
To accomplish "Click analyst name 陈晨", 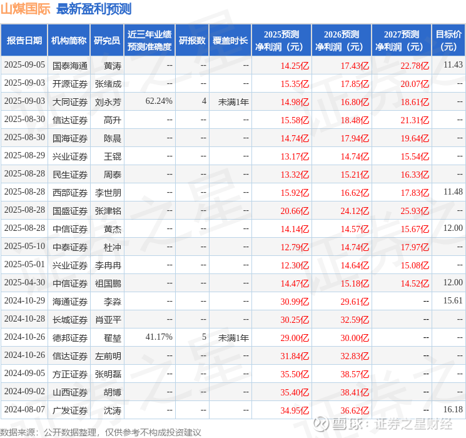I will coord(113,138).
